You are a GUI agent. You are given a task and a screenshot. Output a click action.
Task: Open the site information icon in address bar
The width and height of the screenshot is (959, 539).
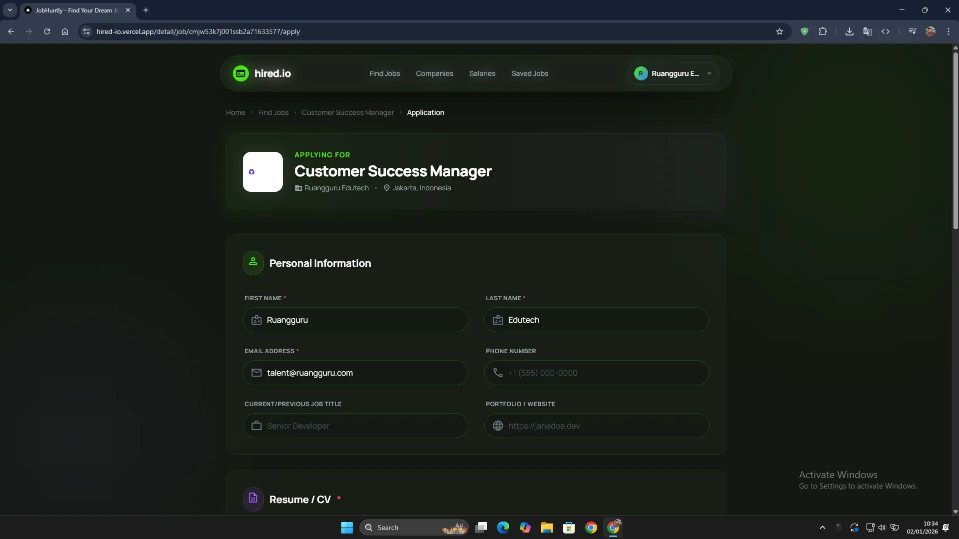86,31
